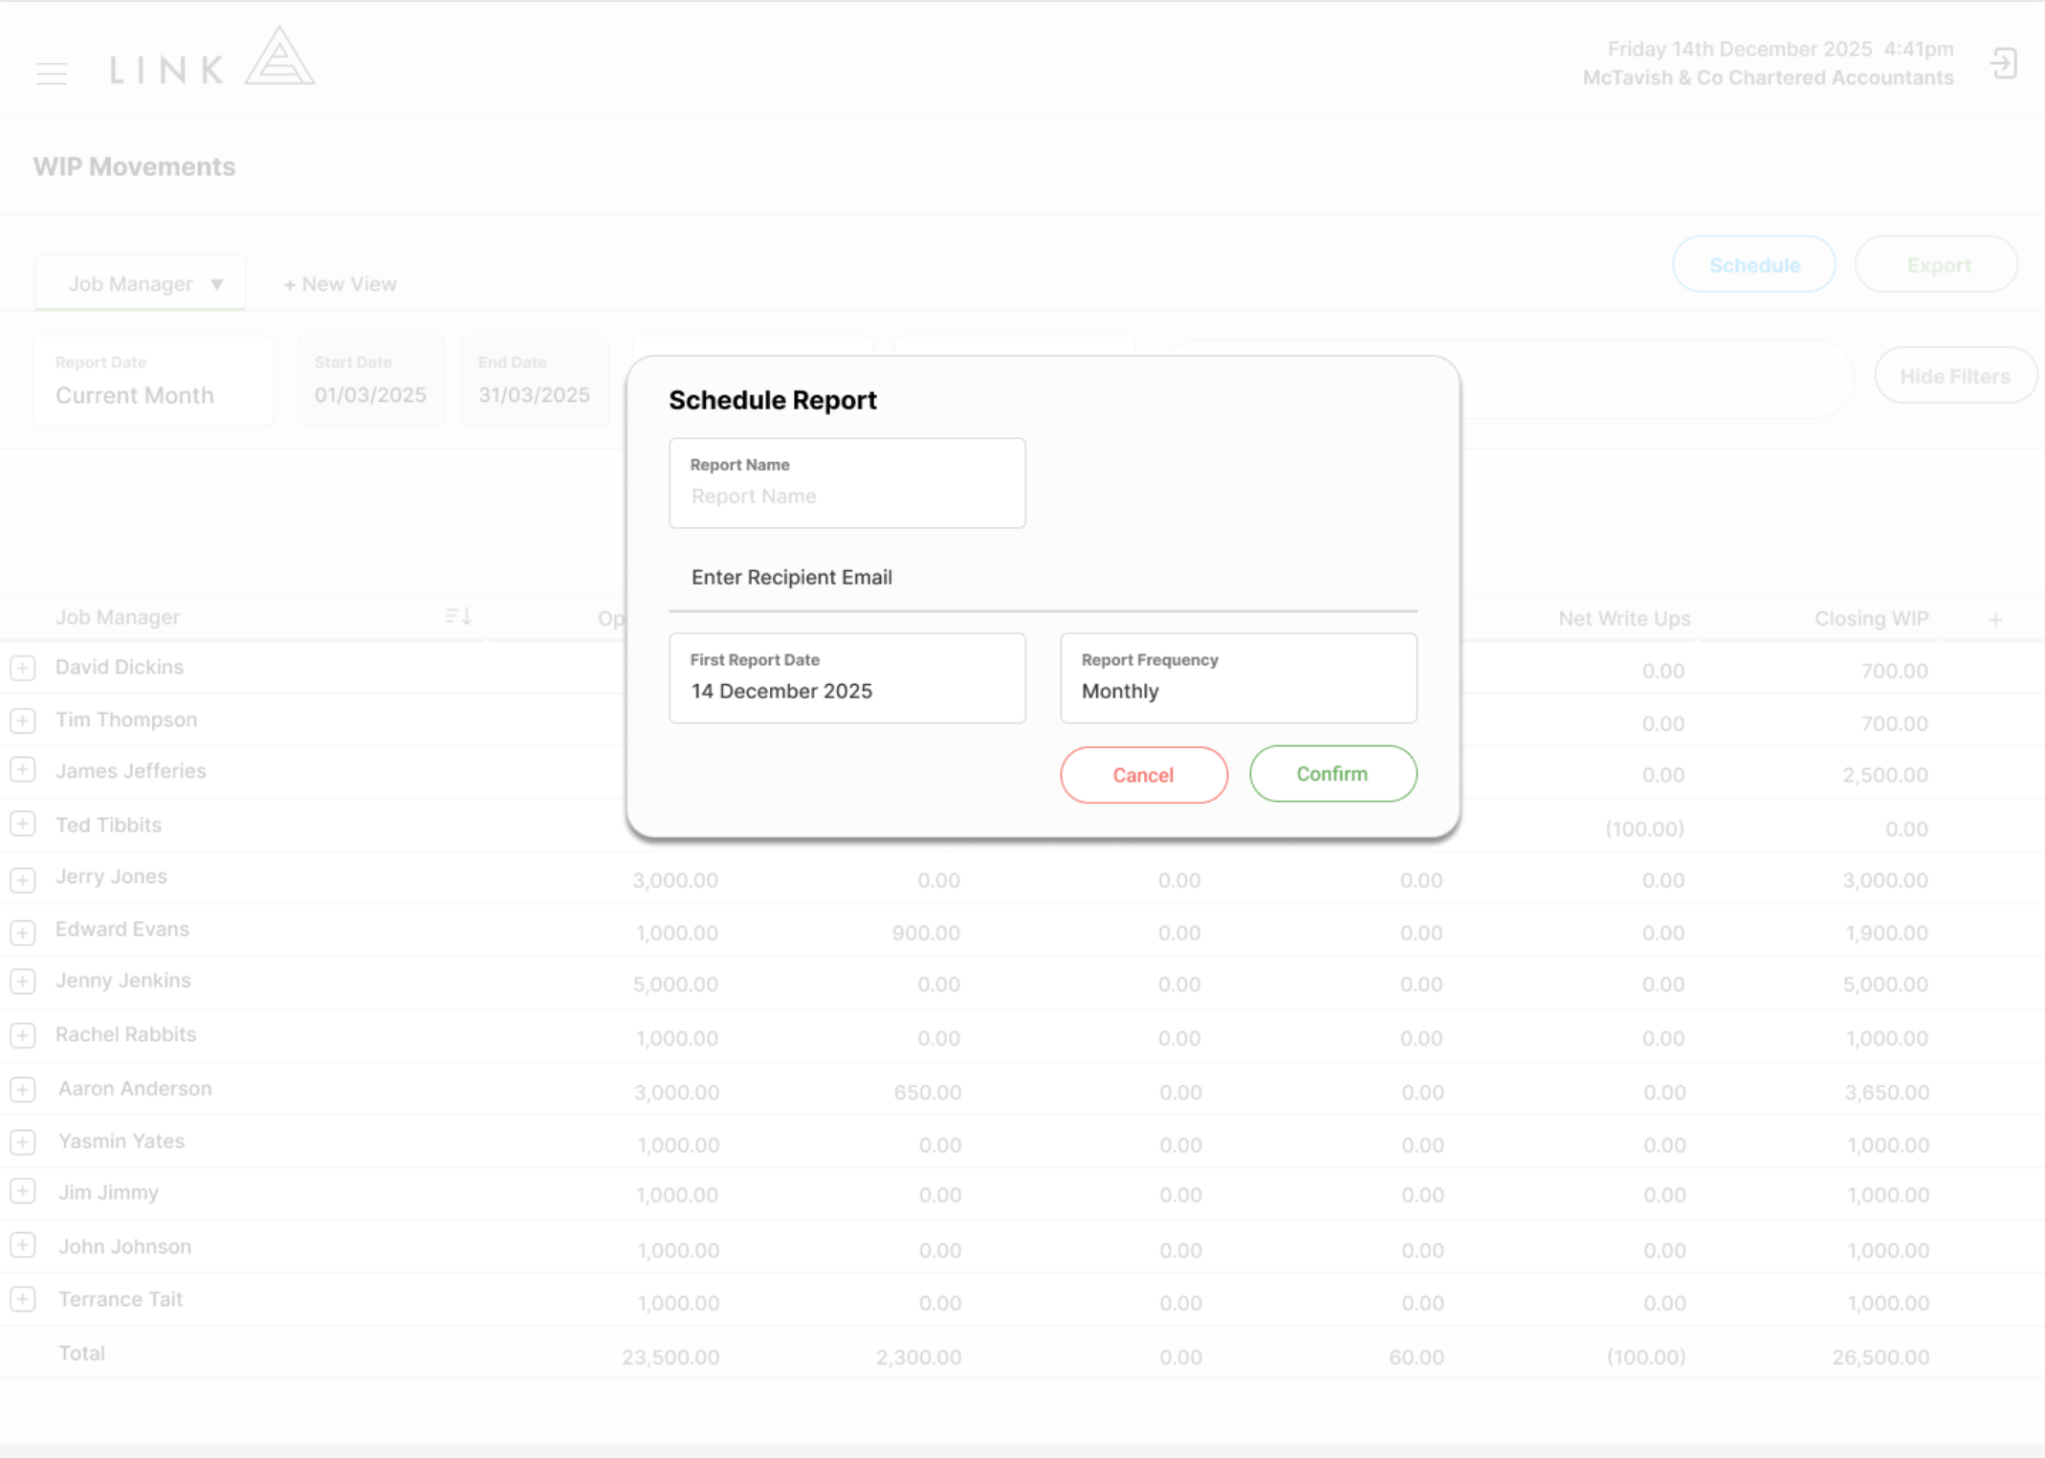Expand the Yasmin Yates row
This screenshot has height=1458, width=2045.
click(x=23, y=1142)
